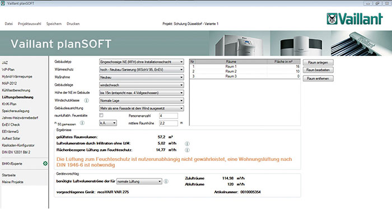The image size is (392, 209).
Task: Toggle raumluftabh. Feuerstätte checkbox
Action: [101, 115]
